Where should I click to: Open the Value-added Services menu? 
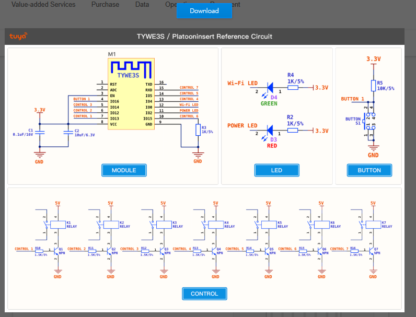[x=43, y=5]
